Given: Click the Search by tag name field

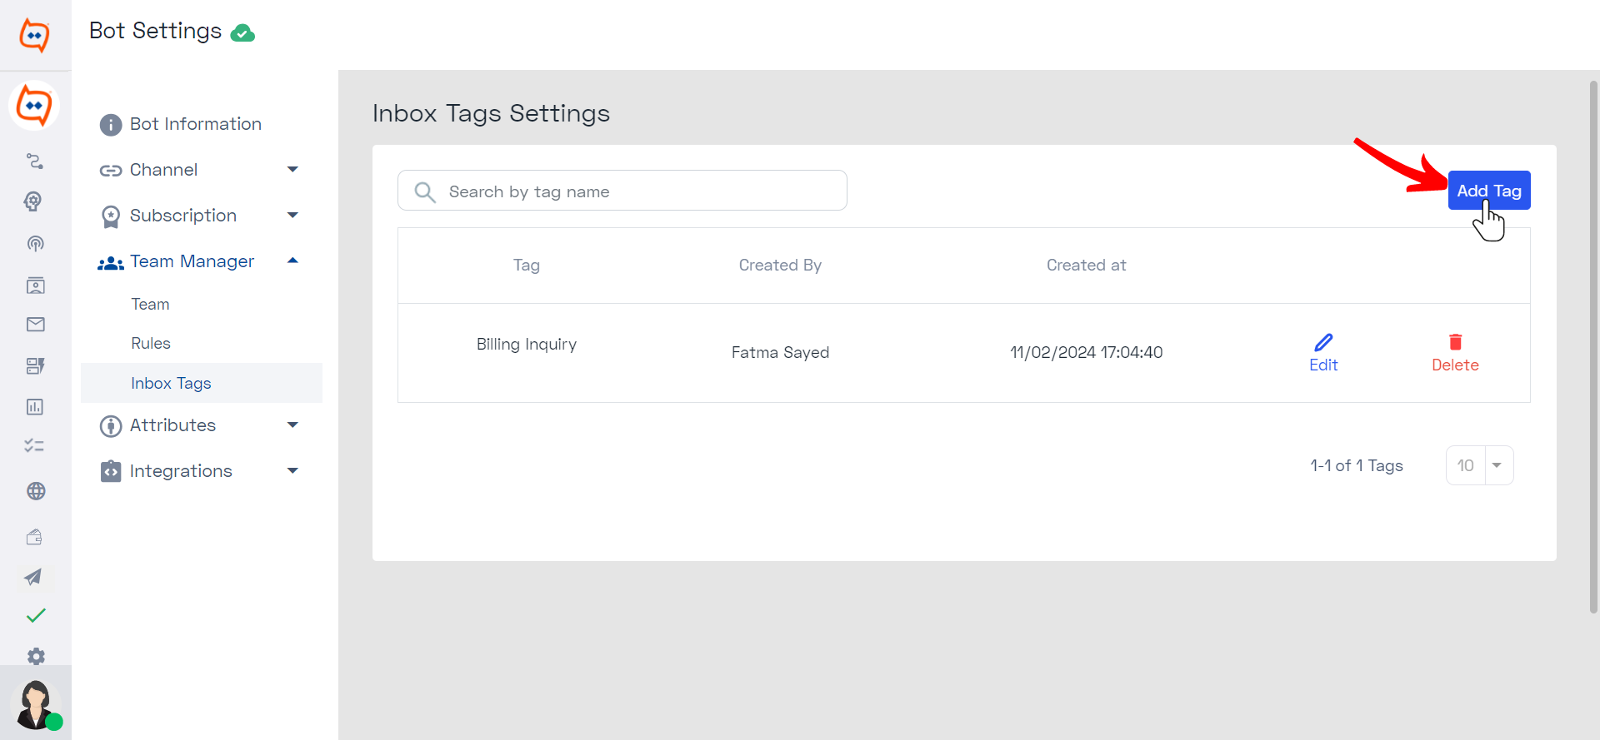Looking at the screenshot, I should tap(622, 191).
